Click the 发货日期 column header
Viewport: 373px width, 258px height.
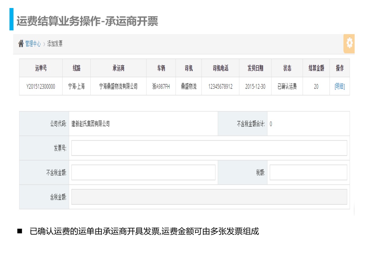point(255,68)
